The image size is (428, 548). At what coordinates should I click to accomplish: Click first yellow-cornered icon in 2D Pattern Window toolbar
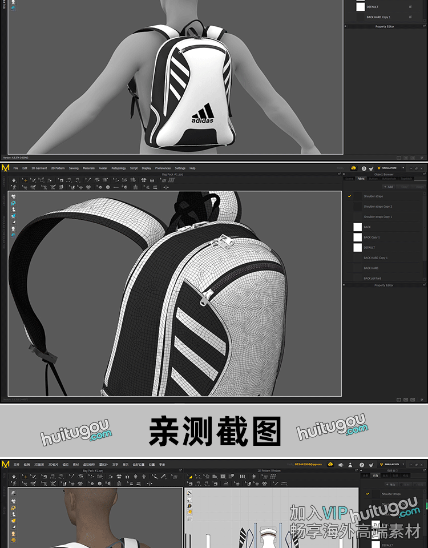pyautogui.click(x=189, y=476)
